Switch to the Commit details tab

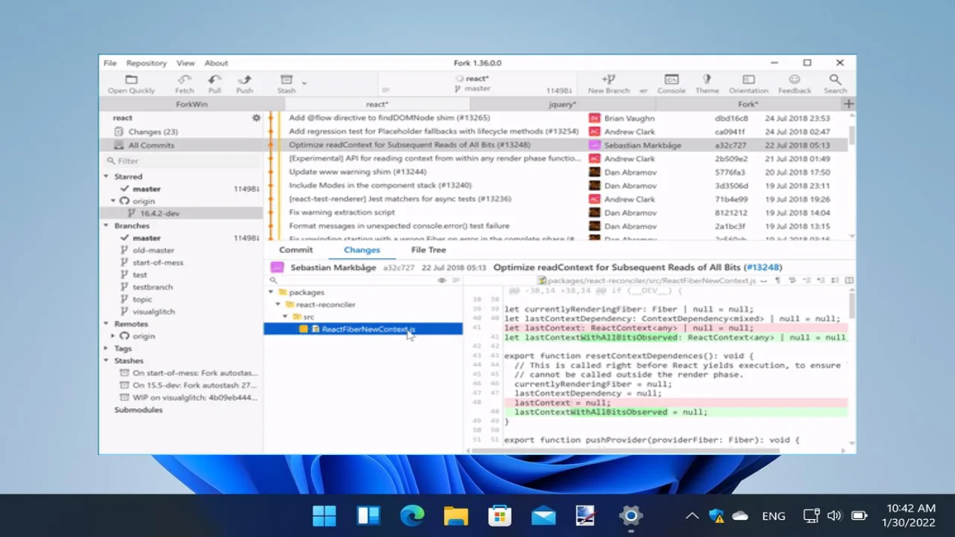click(x=296, y=250)
